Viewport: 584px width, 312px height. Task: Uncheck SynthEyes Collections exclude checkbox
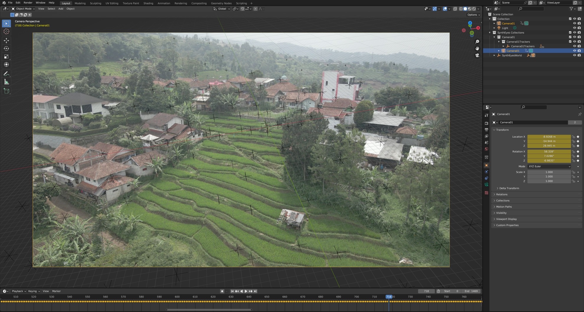point(570,33)
